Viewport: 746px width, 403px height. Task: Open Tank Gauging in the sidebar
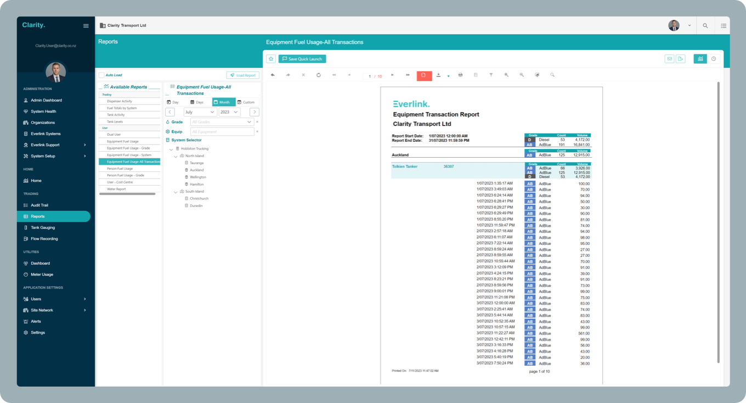(43, 227)
